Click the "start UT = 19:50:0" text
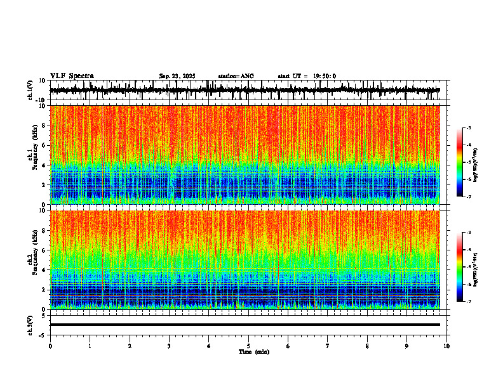 pos(307,76)
